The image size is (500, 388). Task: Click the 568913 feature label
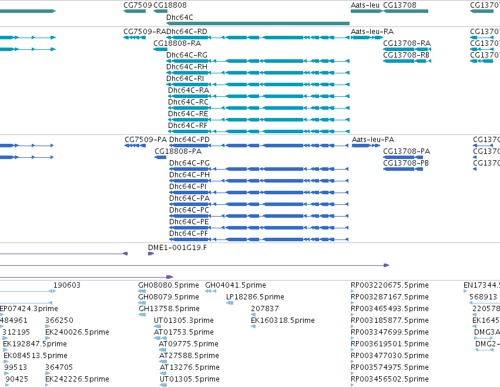483,297
